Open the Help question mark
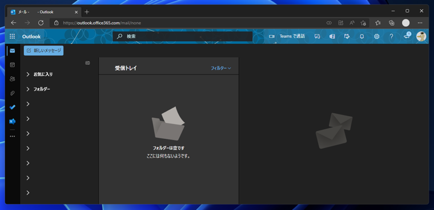The height and width of the screenshot is (210, 434). point(391,36)
